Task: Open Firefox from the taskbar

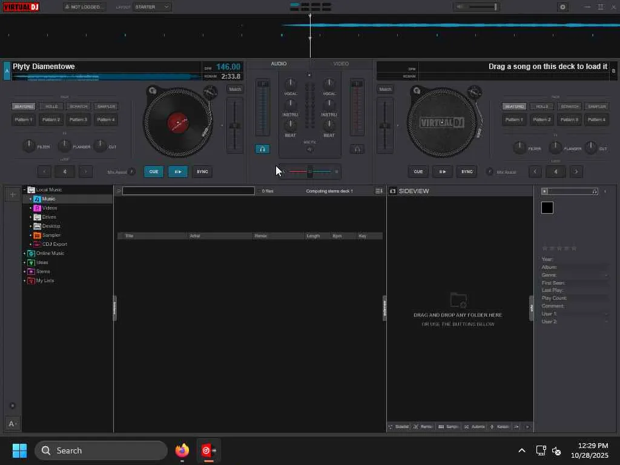Action: (x=182, y=450)
